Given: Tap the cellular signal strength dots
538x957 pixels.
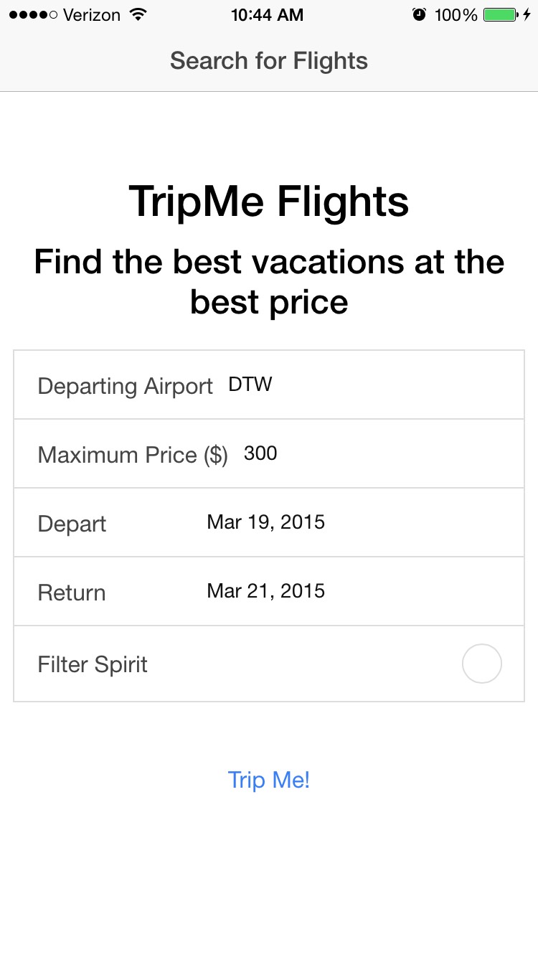Looking at the screenshot, I should coord(33,15).
